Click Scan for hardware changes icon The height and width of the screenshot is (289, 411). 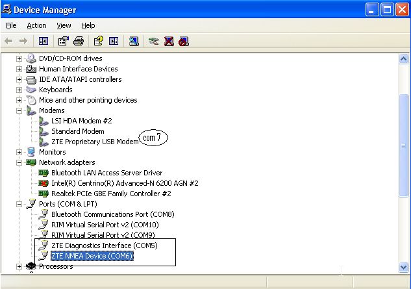pos(134,42)
